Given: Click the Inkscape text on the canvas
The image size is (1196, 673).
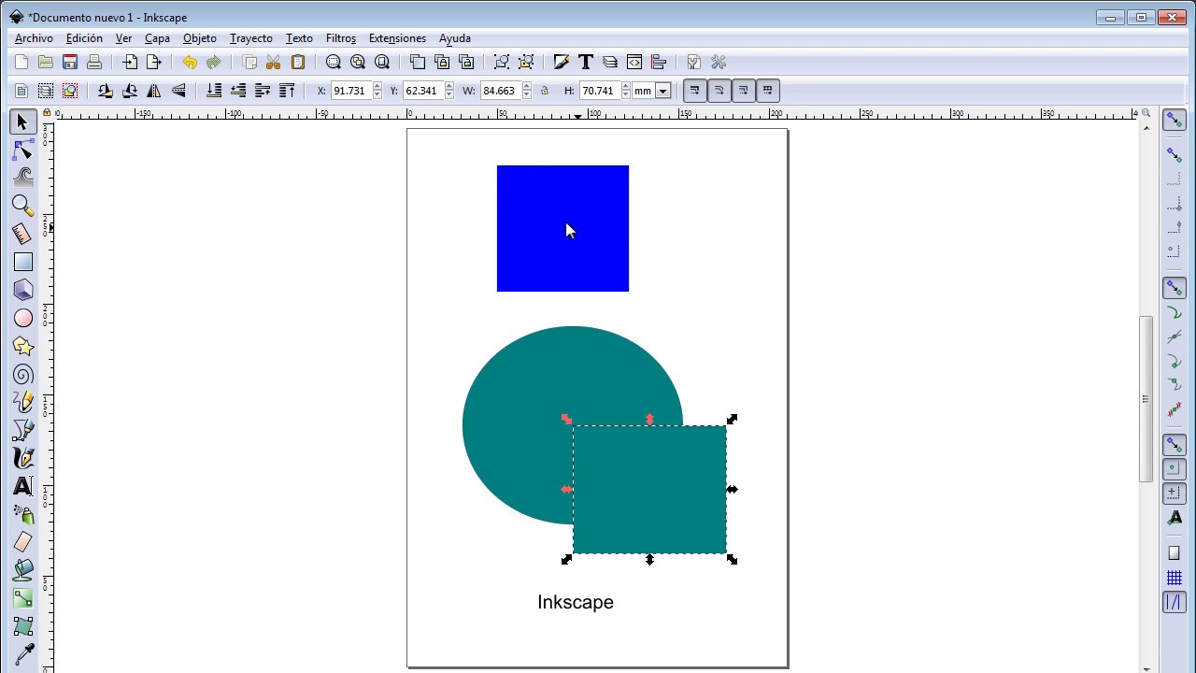Looking at the screenshot, I should click(576, 602).
